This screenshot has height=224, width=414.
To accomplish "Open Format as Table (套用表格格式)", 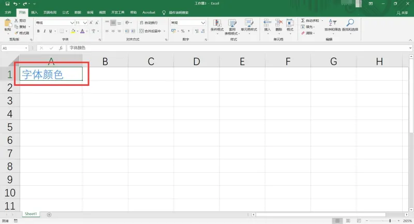I will [232, 26].
